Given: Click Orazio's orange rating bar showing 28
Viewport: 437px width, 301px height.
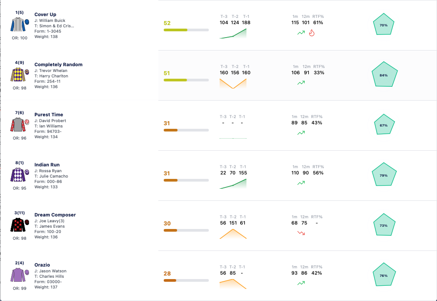Looking at the screenshot, I should pos(186,280).
